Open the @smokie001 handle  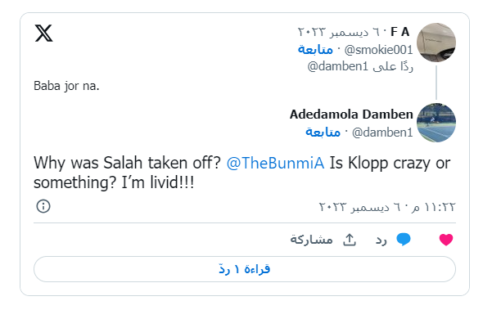point(379,50)
